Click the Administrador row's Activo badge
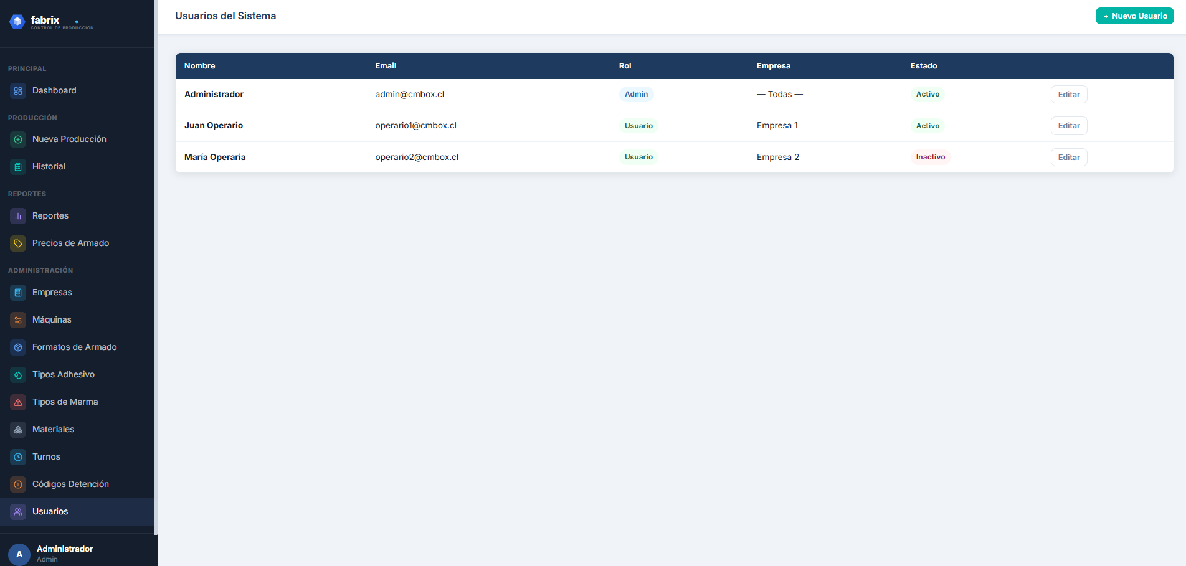The image size is (1186, 566). (x=927, y=95)
